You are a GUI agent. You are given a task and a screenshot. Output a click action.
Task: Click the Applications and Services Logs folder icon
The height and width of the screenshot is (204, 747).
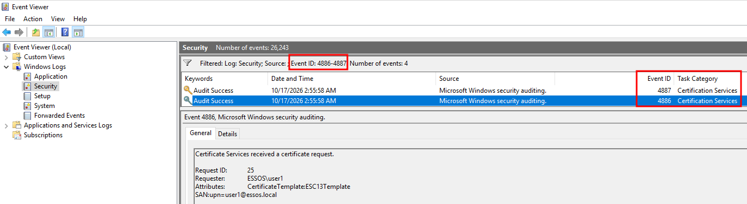[x=17, y=125]
